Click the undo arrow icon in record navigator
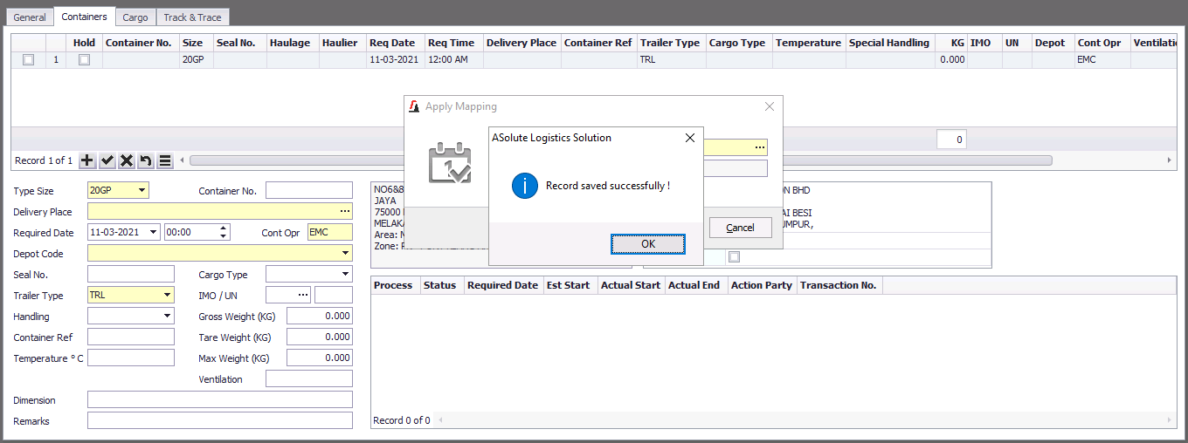 (x=146, y=160)
